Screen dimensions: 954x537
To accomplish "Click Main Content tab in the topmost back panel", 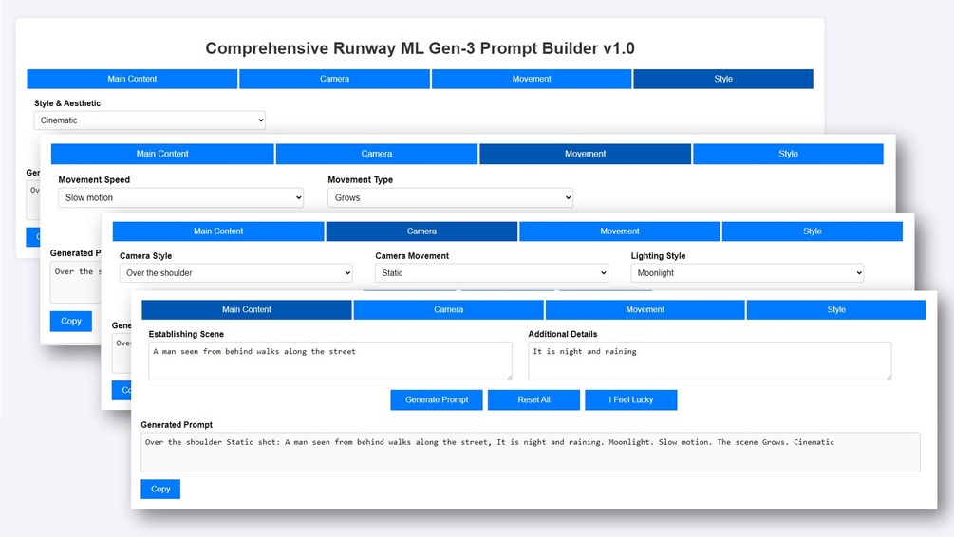I will click(x=132, y=79).
